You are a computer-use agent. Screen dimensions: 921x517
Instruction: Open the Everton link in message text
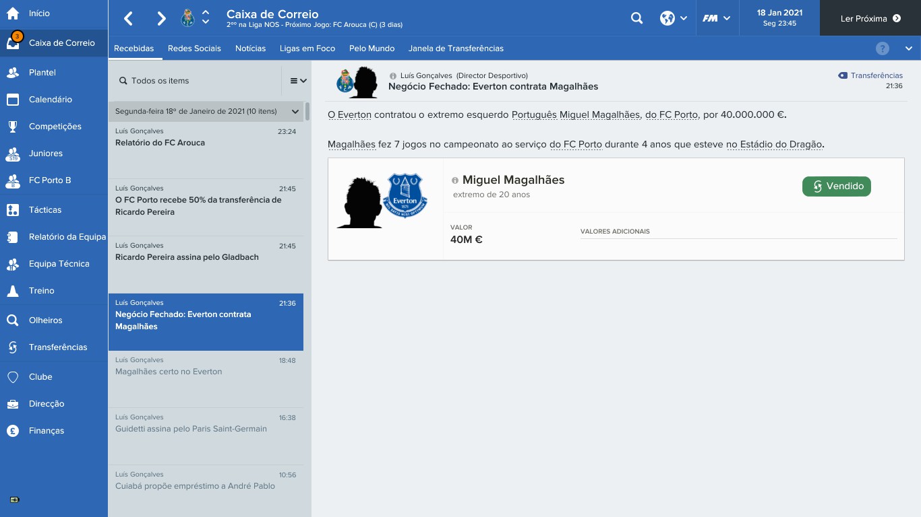[x=349, y=115]
